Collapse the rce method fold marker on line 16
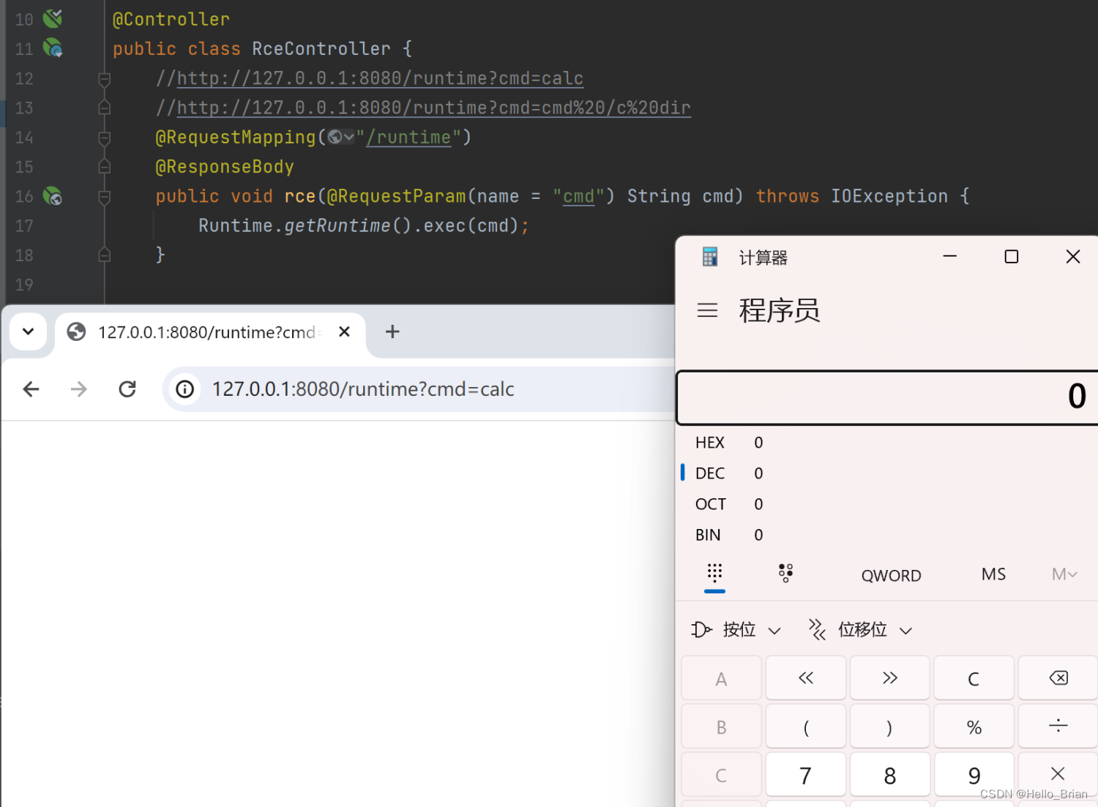1098x807 pixels. pyautogui.click(x=105, y=196)
